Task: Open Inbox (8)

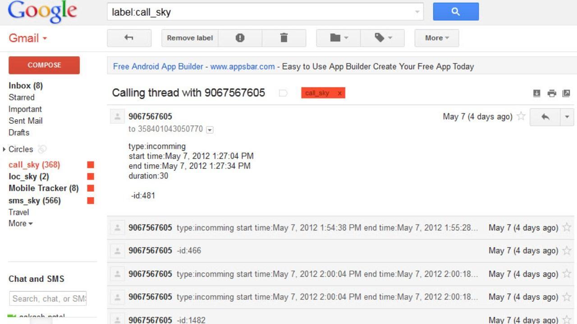Action: 26,85
